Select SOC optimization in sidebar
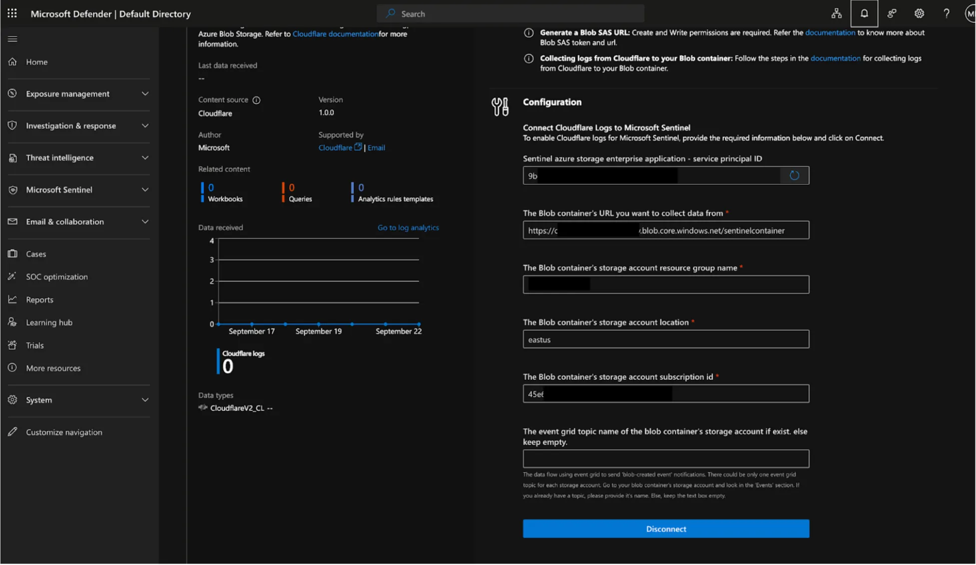 (x=56, y=277)
